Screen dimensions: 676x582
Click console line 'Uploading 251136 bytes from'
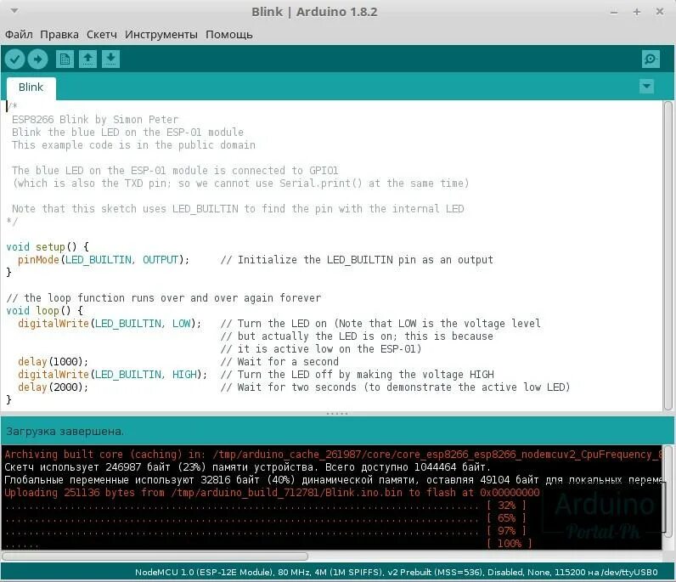pyautogui.click(x=272, y=493)
